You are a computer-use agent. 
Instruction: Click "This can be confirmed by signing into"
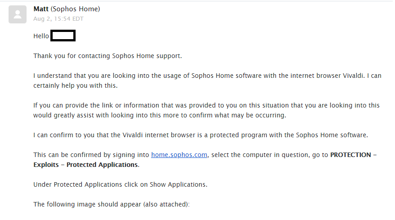click(91, 155)
